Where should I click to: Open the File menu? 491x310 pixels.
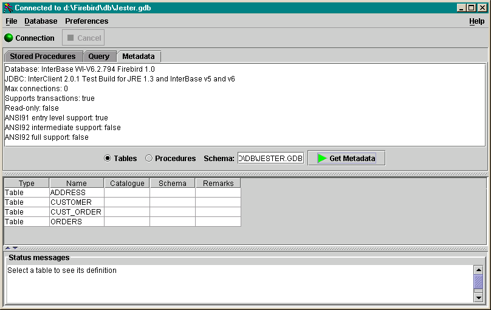click(x=11, y=21)
